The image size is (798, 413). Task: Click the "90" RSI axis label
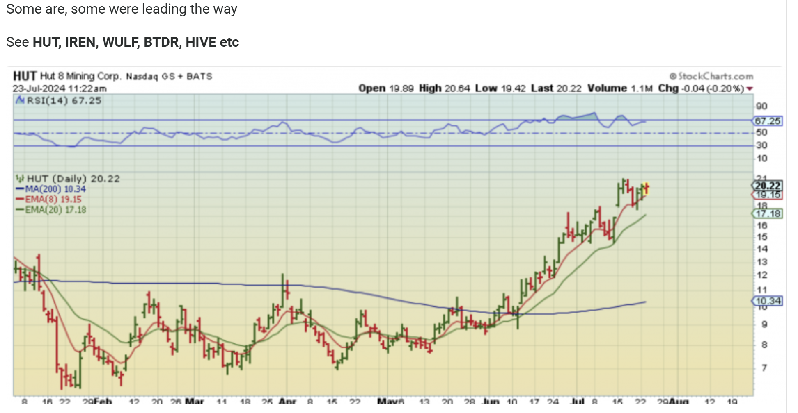coord(762,106)
